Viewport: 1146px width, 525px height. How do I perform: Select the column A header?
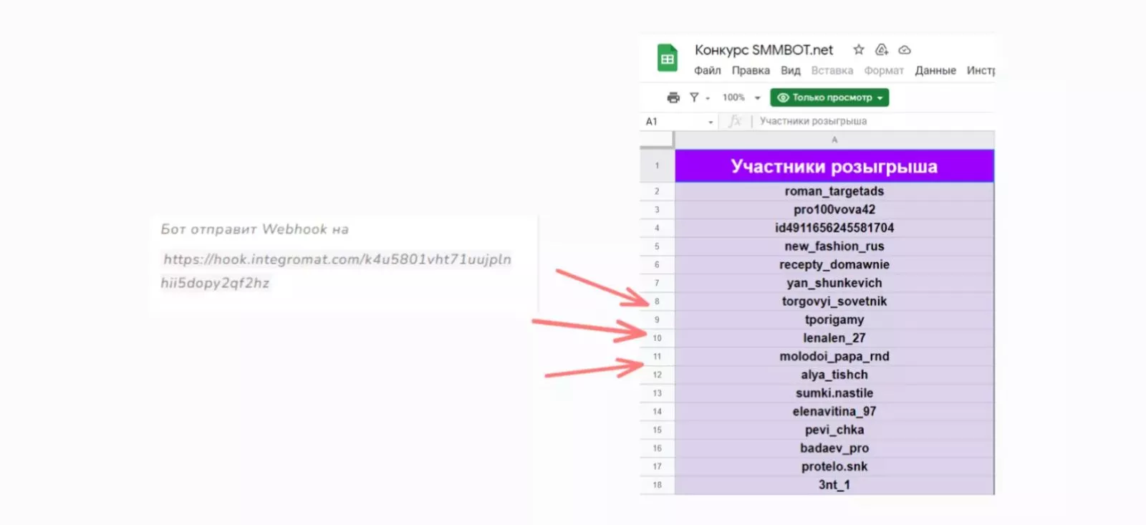click(x=834, y=140)
